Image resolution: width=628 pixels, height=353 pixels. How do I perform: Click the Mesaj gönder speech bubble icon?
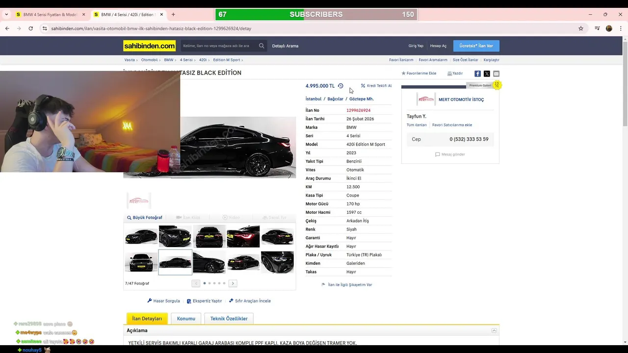[438, 154]
